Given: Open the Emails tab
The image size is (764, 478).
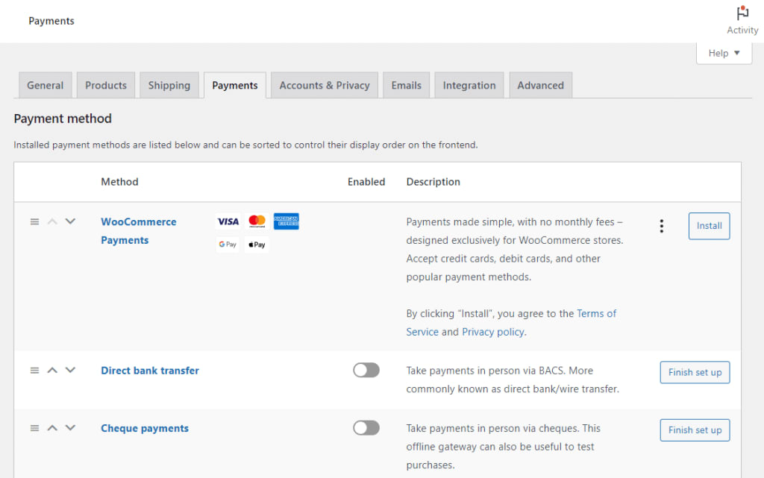Looking at the screenshot, I should tap(407, 85).
